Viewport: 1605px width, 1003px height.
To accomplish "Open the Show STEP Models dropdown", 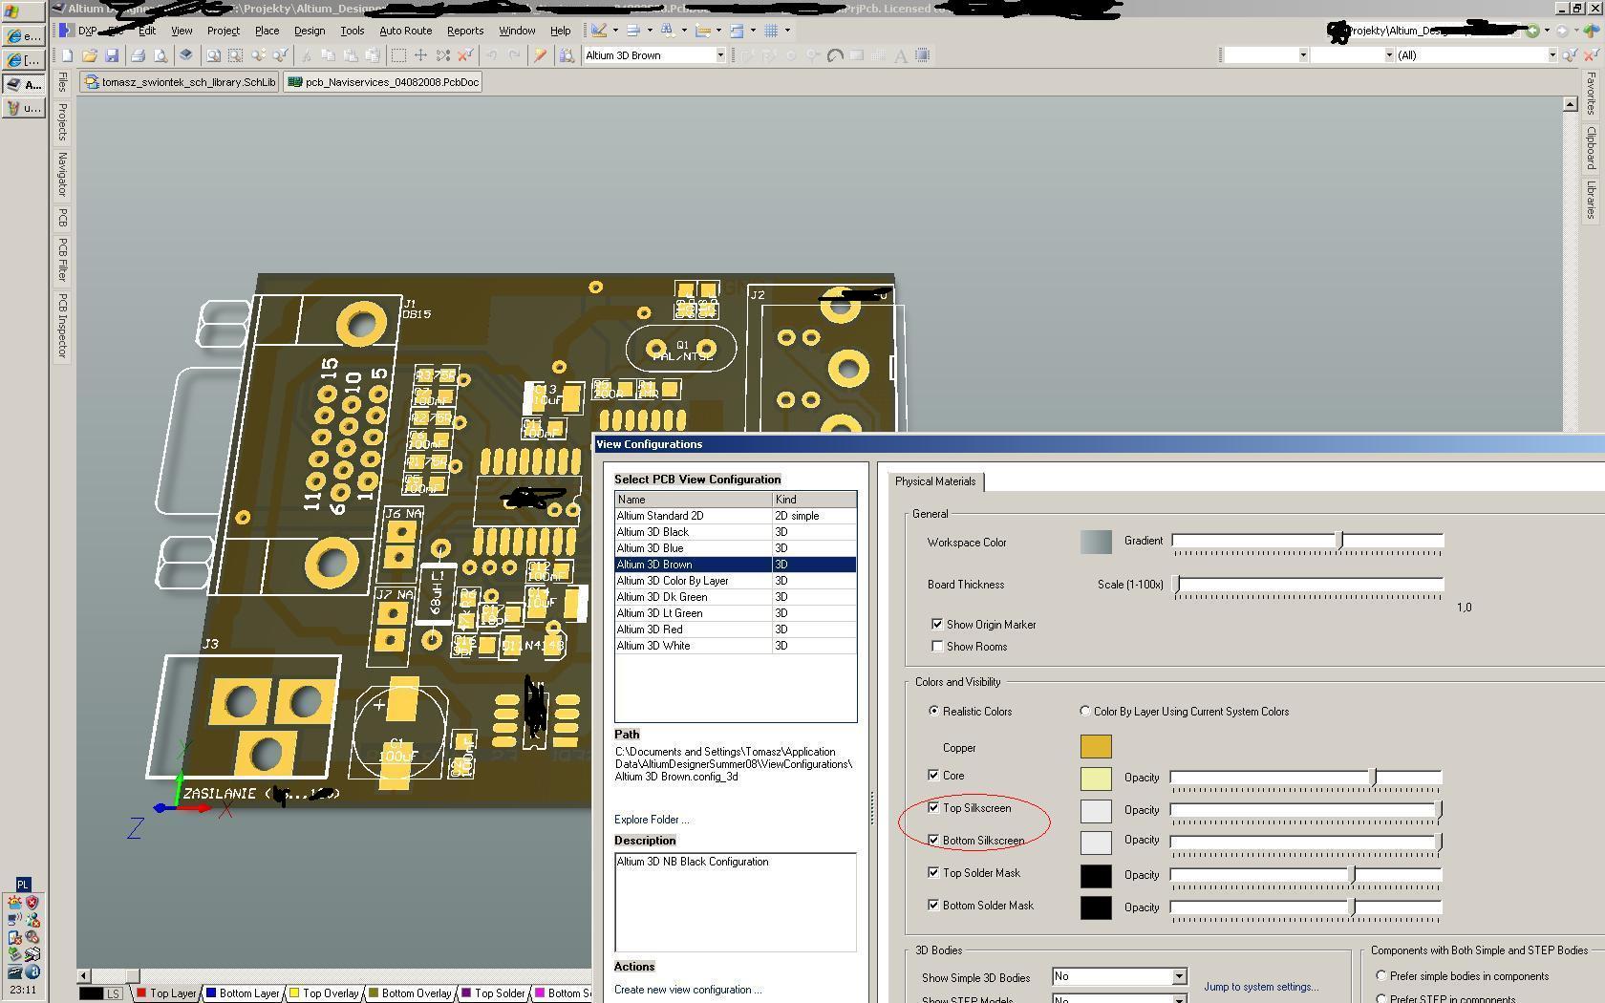I will pos(1179,998).
